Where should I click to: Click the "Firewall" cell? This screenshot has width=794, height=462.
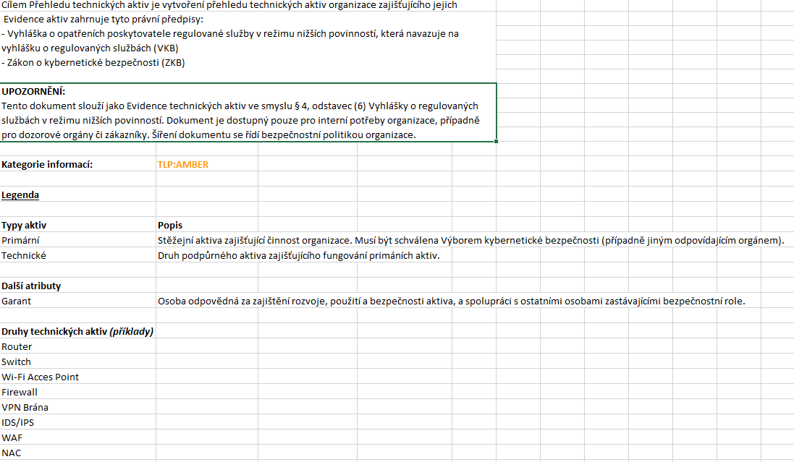(20, 393)
